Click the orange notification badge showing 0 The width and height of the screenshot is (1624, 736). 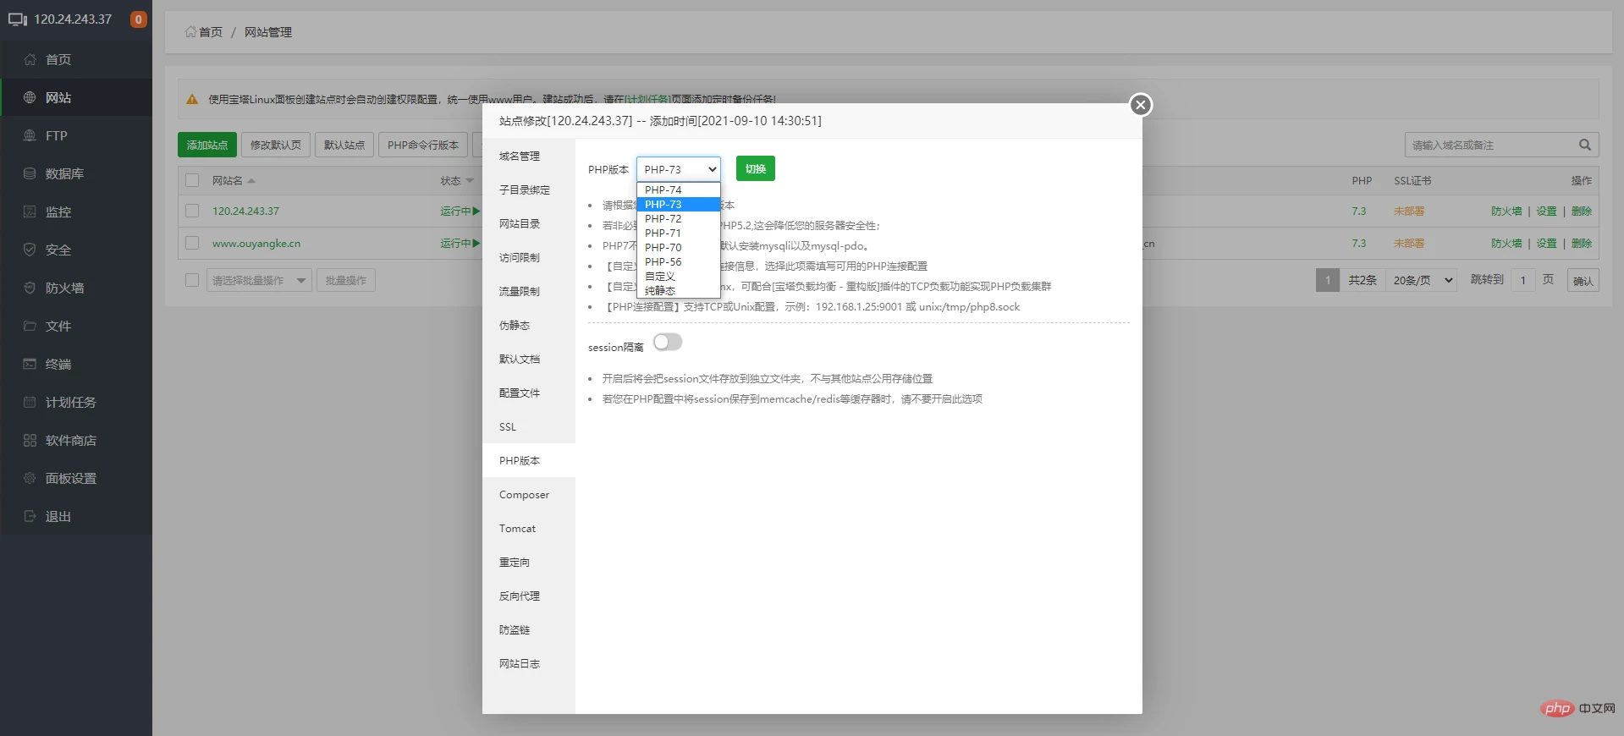click(138, 19)
